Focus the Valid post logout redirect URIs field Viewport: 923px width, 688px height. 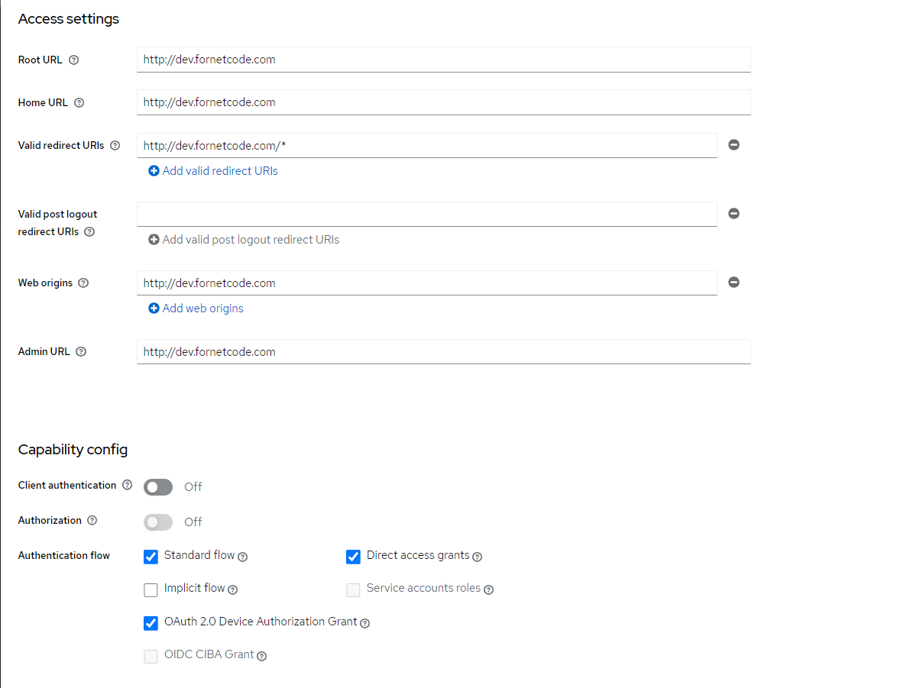(426, 214)
